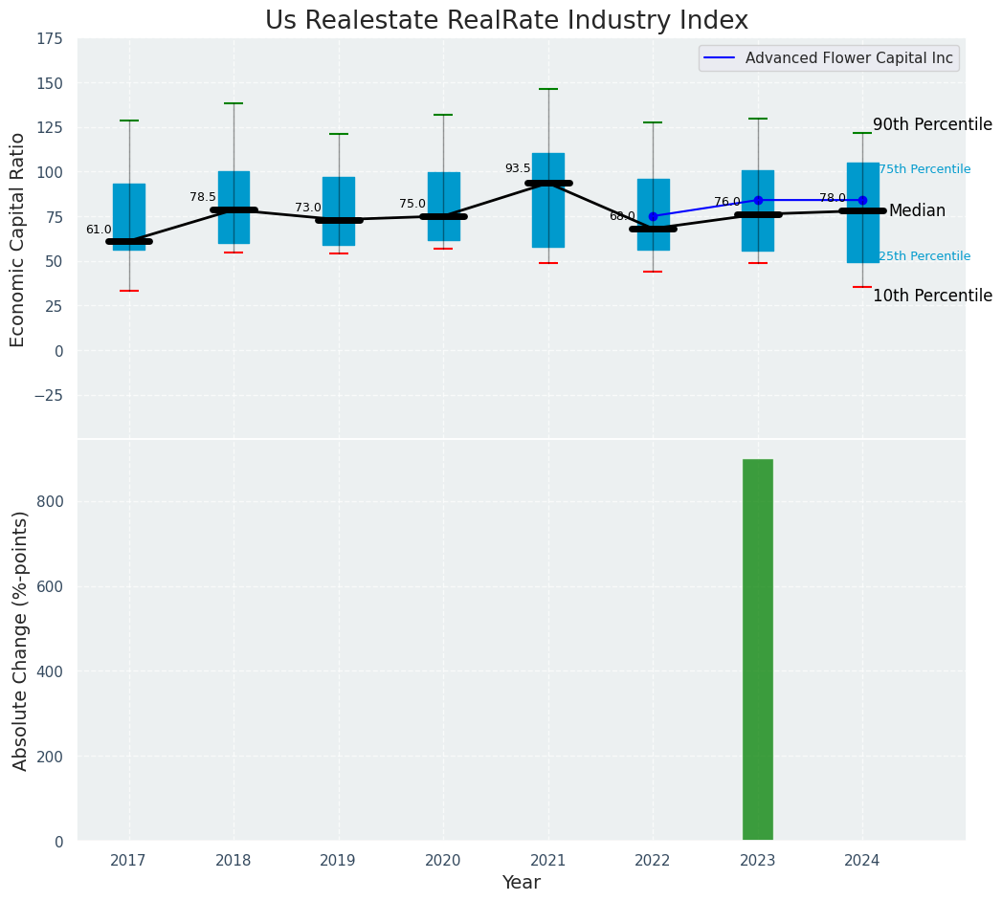Click the 90th Percentile annotation
This screenshot has width=1002, height=901.
pyautogui.click(x=931, y=125)
